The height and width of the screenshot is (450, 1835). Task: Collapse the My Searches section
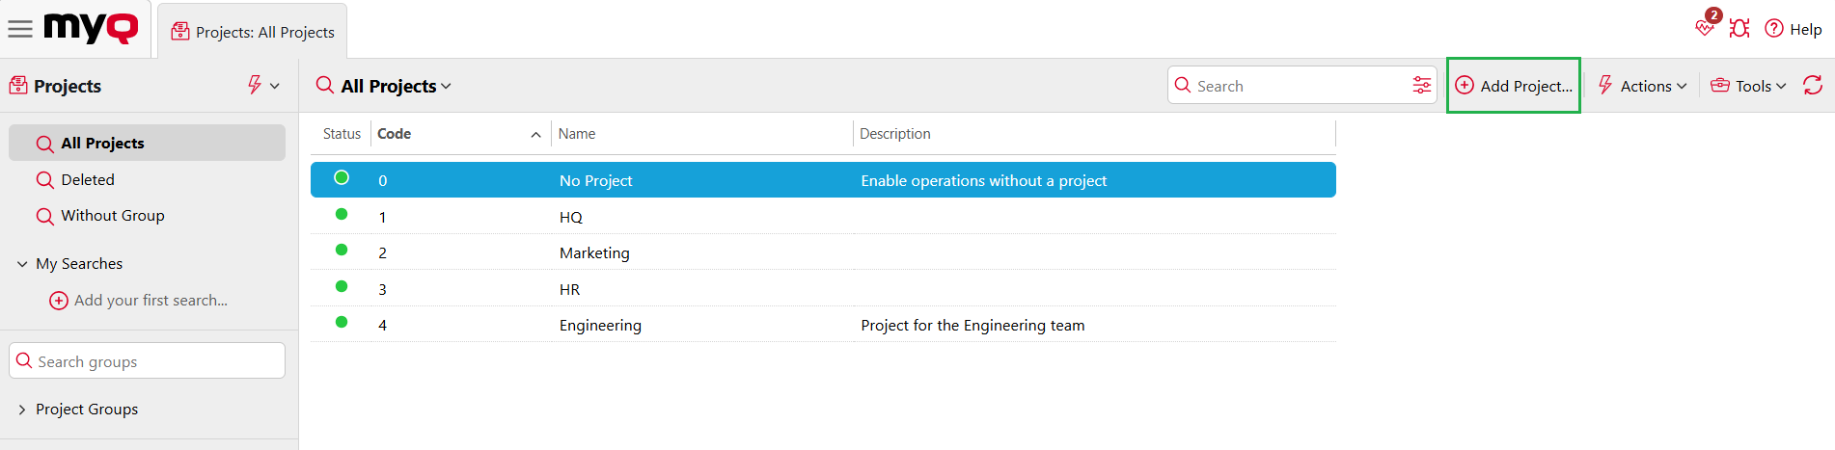click(22, 264)
